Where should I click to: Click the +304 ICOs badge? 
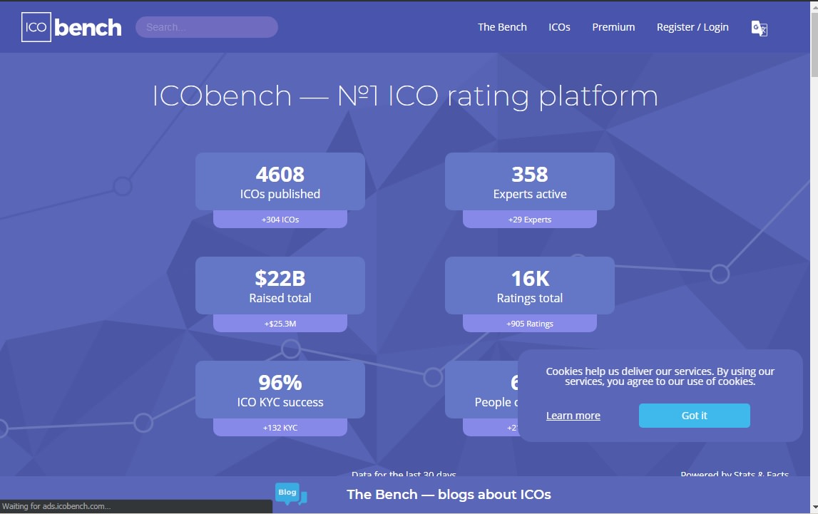tap(280, 220)
